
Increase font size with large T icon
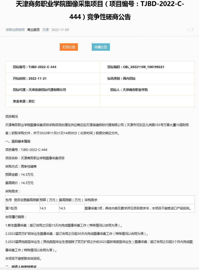point(193,30)
